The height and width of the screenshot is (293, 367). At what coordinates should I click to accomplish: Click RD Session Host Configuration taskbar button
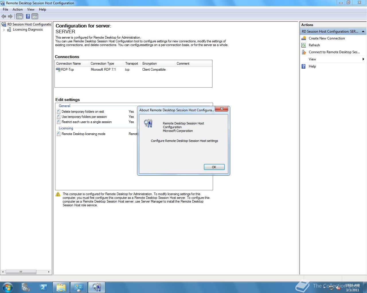97,287
